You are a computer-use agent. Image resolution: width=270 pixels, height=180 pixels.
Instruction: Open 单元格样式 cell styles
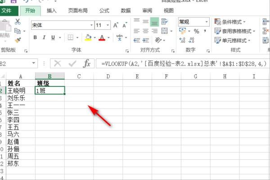tap(232, 40)
